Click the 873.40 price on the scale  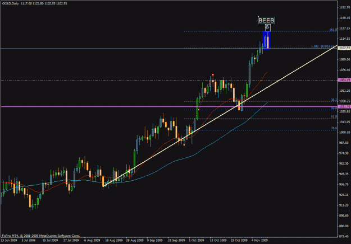click(x=344, y=236)
